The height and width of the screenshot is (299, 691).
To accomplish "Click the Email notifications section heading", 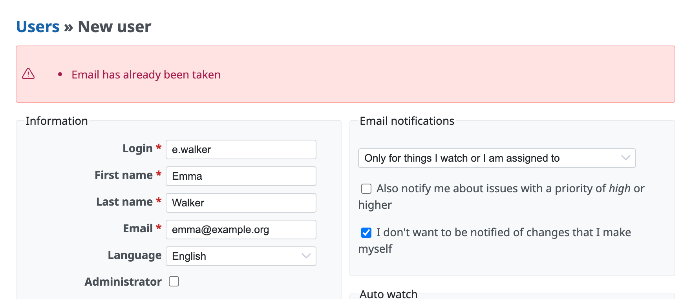I will pos(407,121).
